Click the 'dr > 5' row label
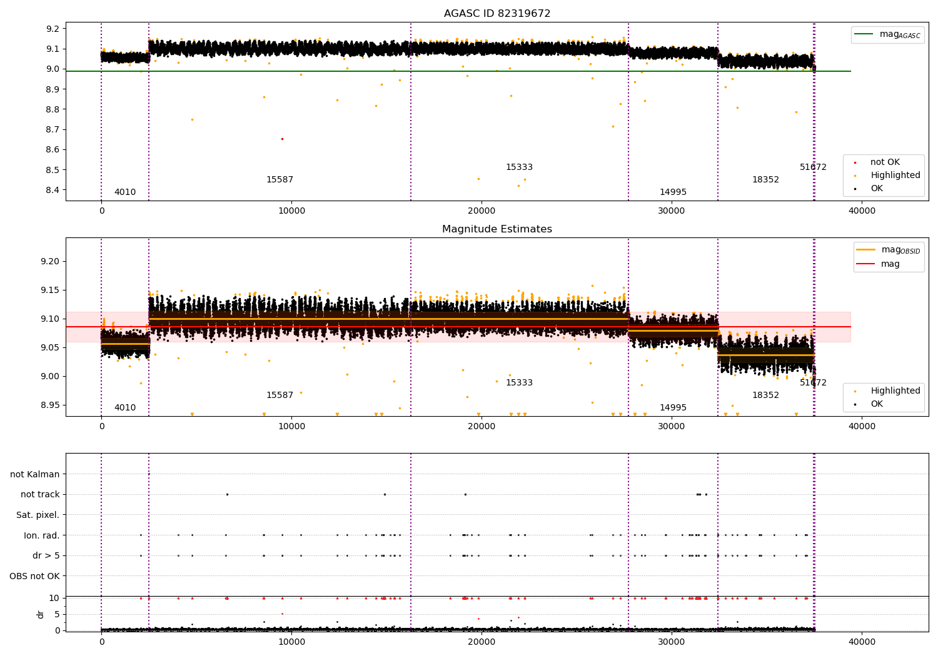 tap(46, 555)
